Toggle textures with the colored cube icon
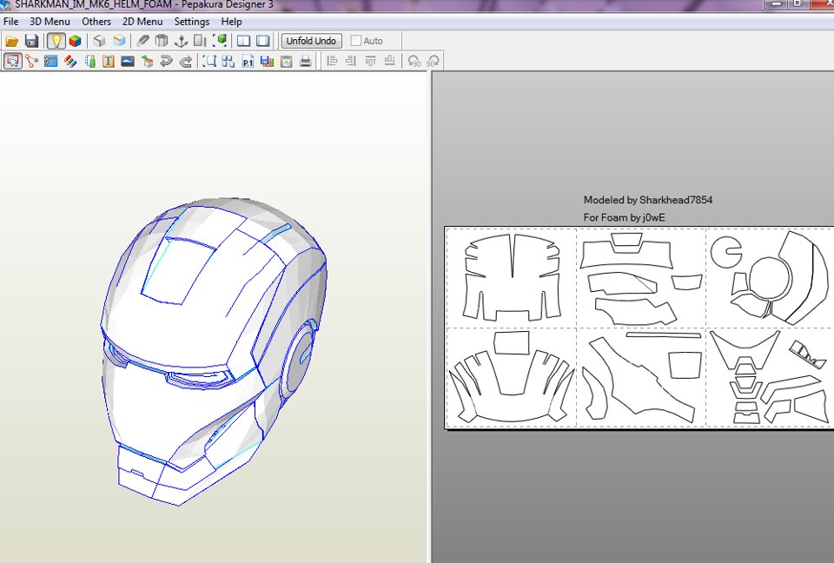 (75, 41)
